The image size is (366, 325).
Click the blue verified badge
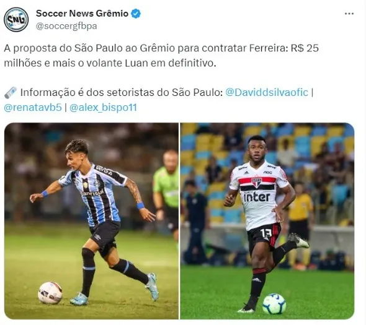(136, 14)
